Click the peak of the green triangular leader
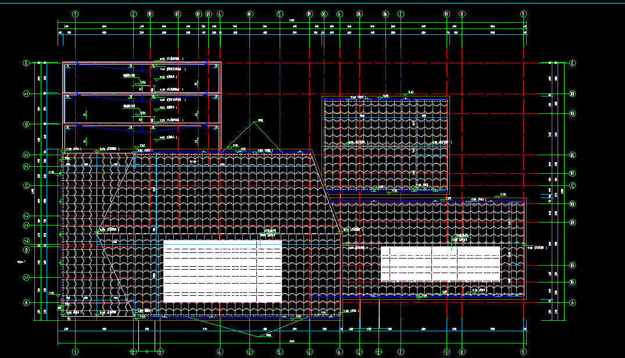The height and width of the screenshot is (358, 625). pyautogui.click(x=254, y=122)
